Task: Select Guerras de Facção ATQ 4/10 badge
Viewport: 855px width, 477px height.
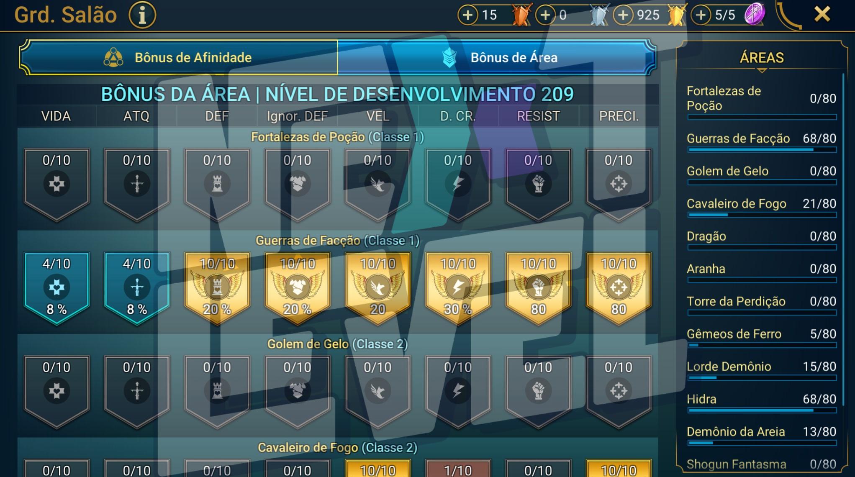Action: point(137,288)
